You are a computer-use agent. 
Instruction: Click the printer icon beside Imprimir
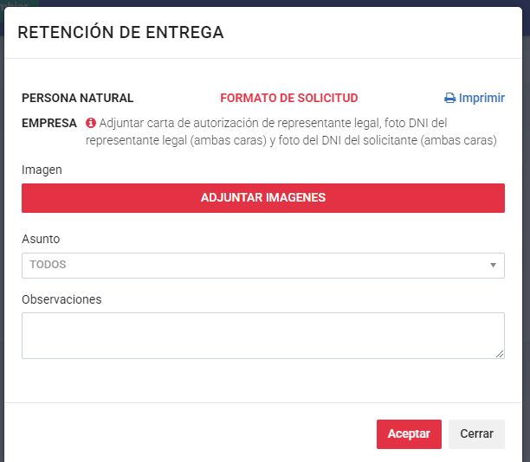(x=449, y=99)
